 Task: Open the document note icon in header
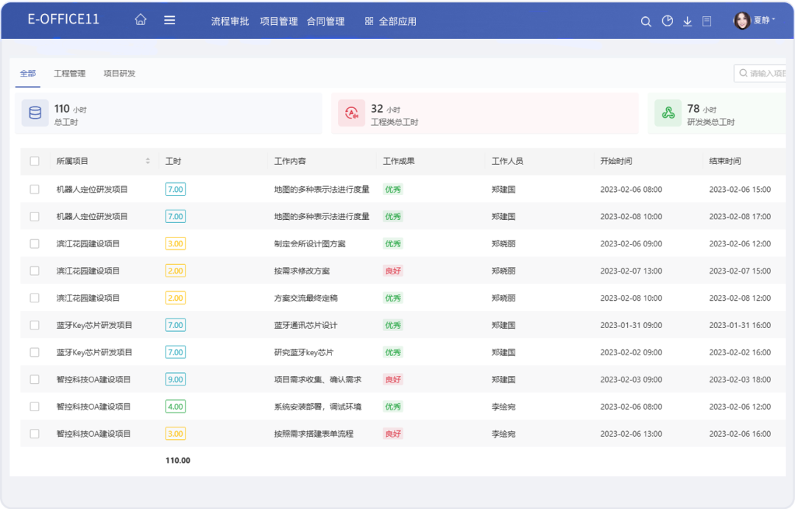click(x=707, y=21)
